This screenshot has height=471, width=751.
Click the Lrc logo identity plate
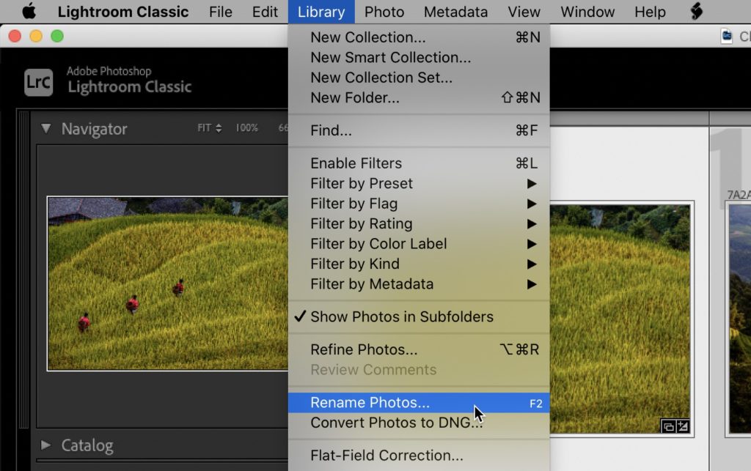pyautogui.click(x=37, y=81)
